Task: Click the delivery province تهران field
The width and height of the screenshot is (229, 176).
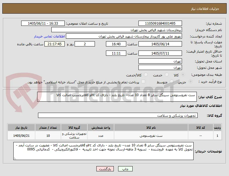Action: pyautogui.click(x=160, y=61)
